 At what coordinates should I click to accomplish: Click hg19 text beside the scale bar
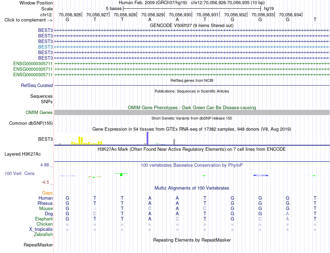click(x=269, y=9)
